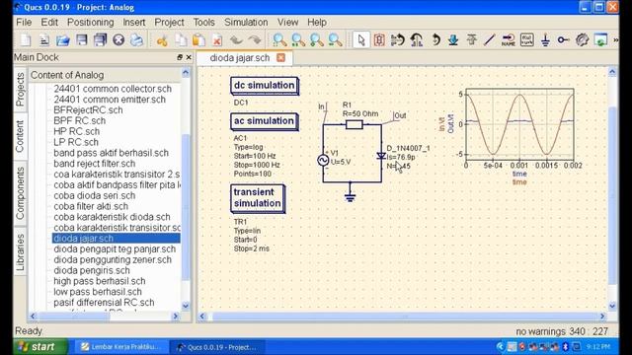Screen dimensions: 632x355
Task: Select the Content side tab
Action: [x=20, y=136]
